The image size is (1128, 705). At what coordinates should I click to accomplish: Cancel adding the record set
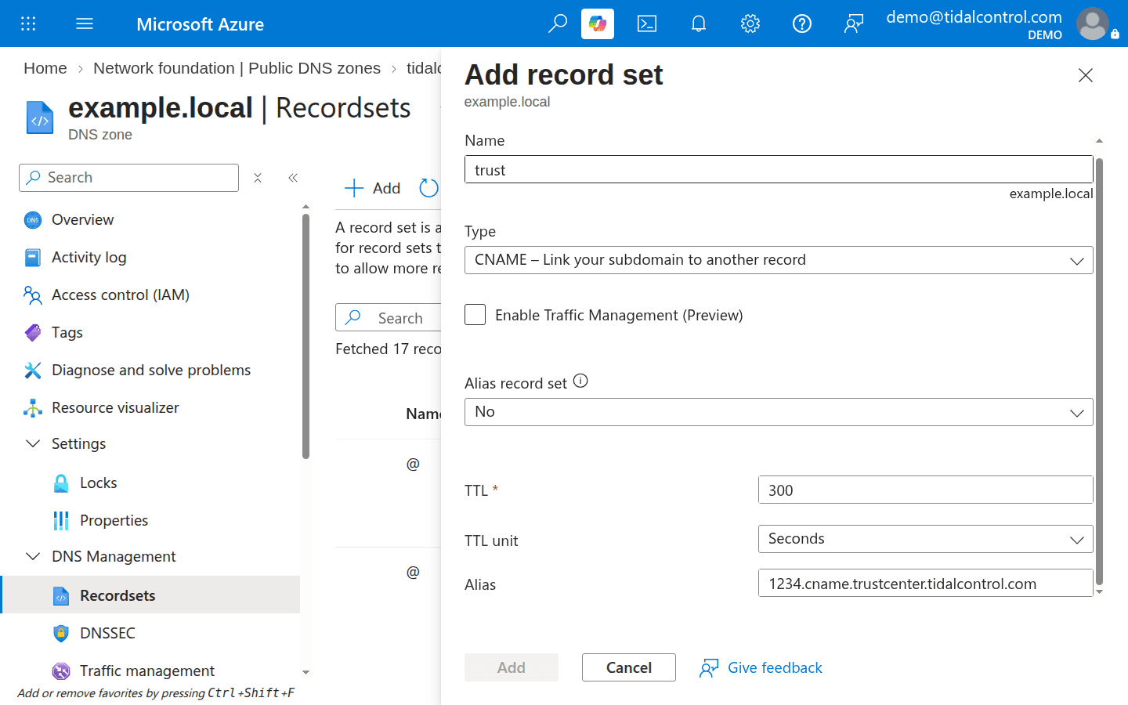[x=629, y=667]
